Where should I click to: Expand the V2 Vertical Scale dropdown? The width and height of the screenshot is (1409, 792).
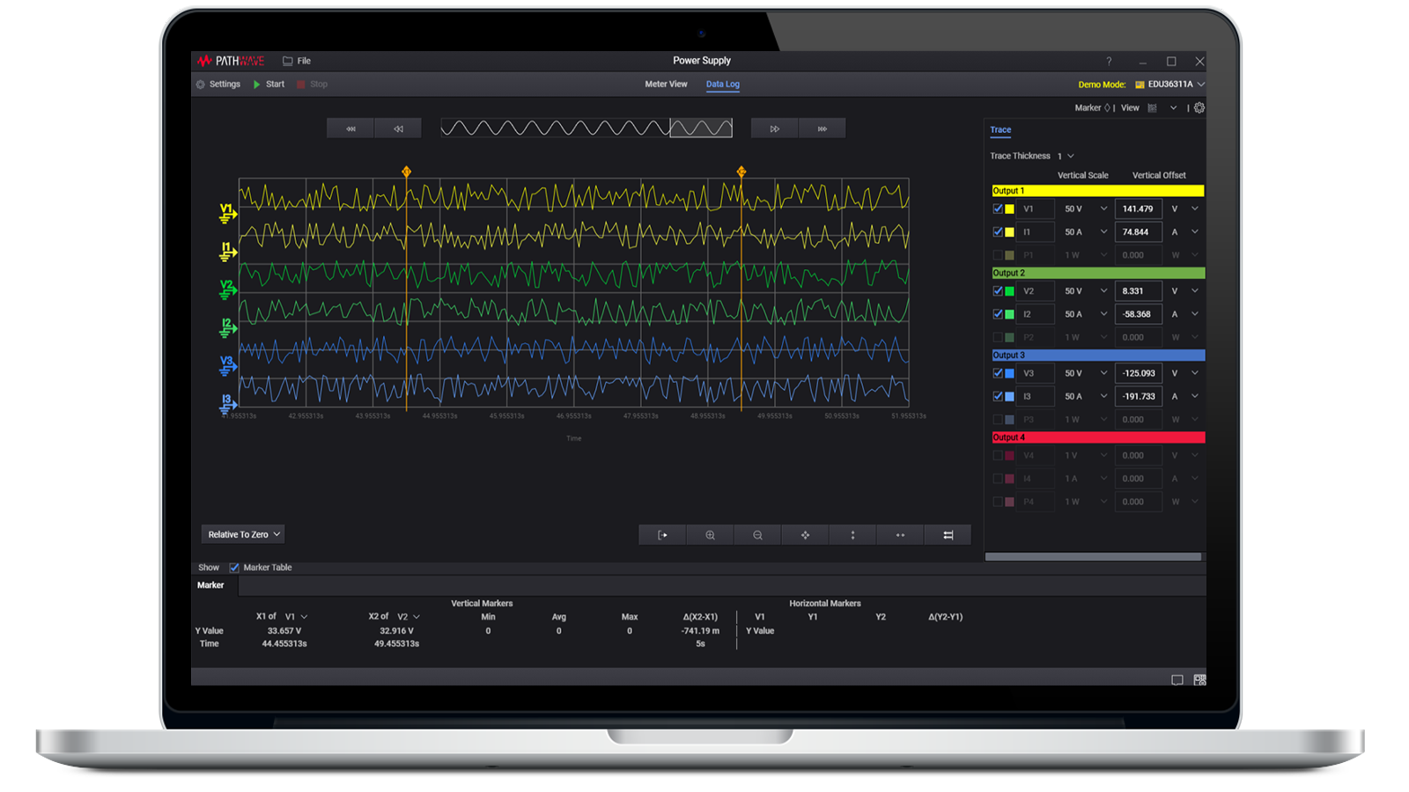1083,290
